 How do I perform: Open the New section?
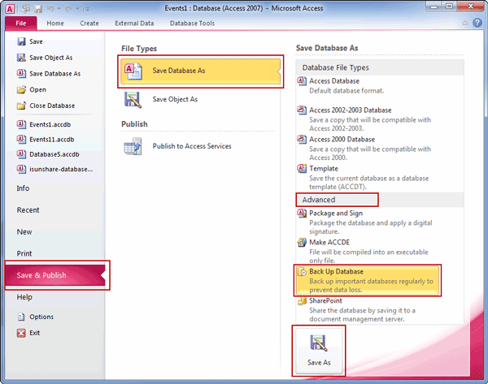[24, 231]
